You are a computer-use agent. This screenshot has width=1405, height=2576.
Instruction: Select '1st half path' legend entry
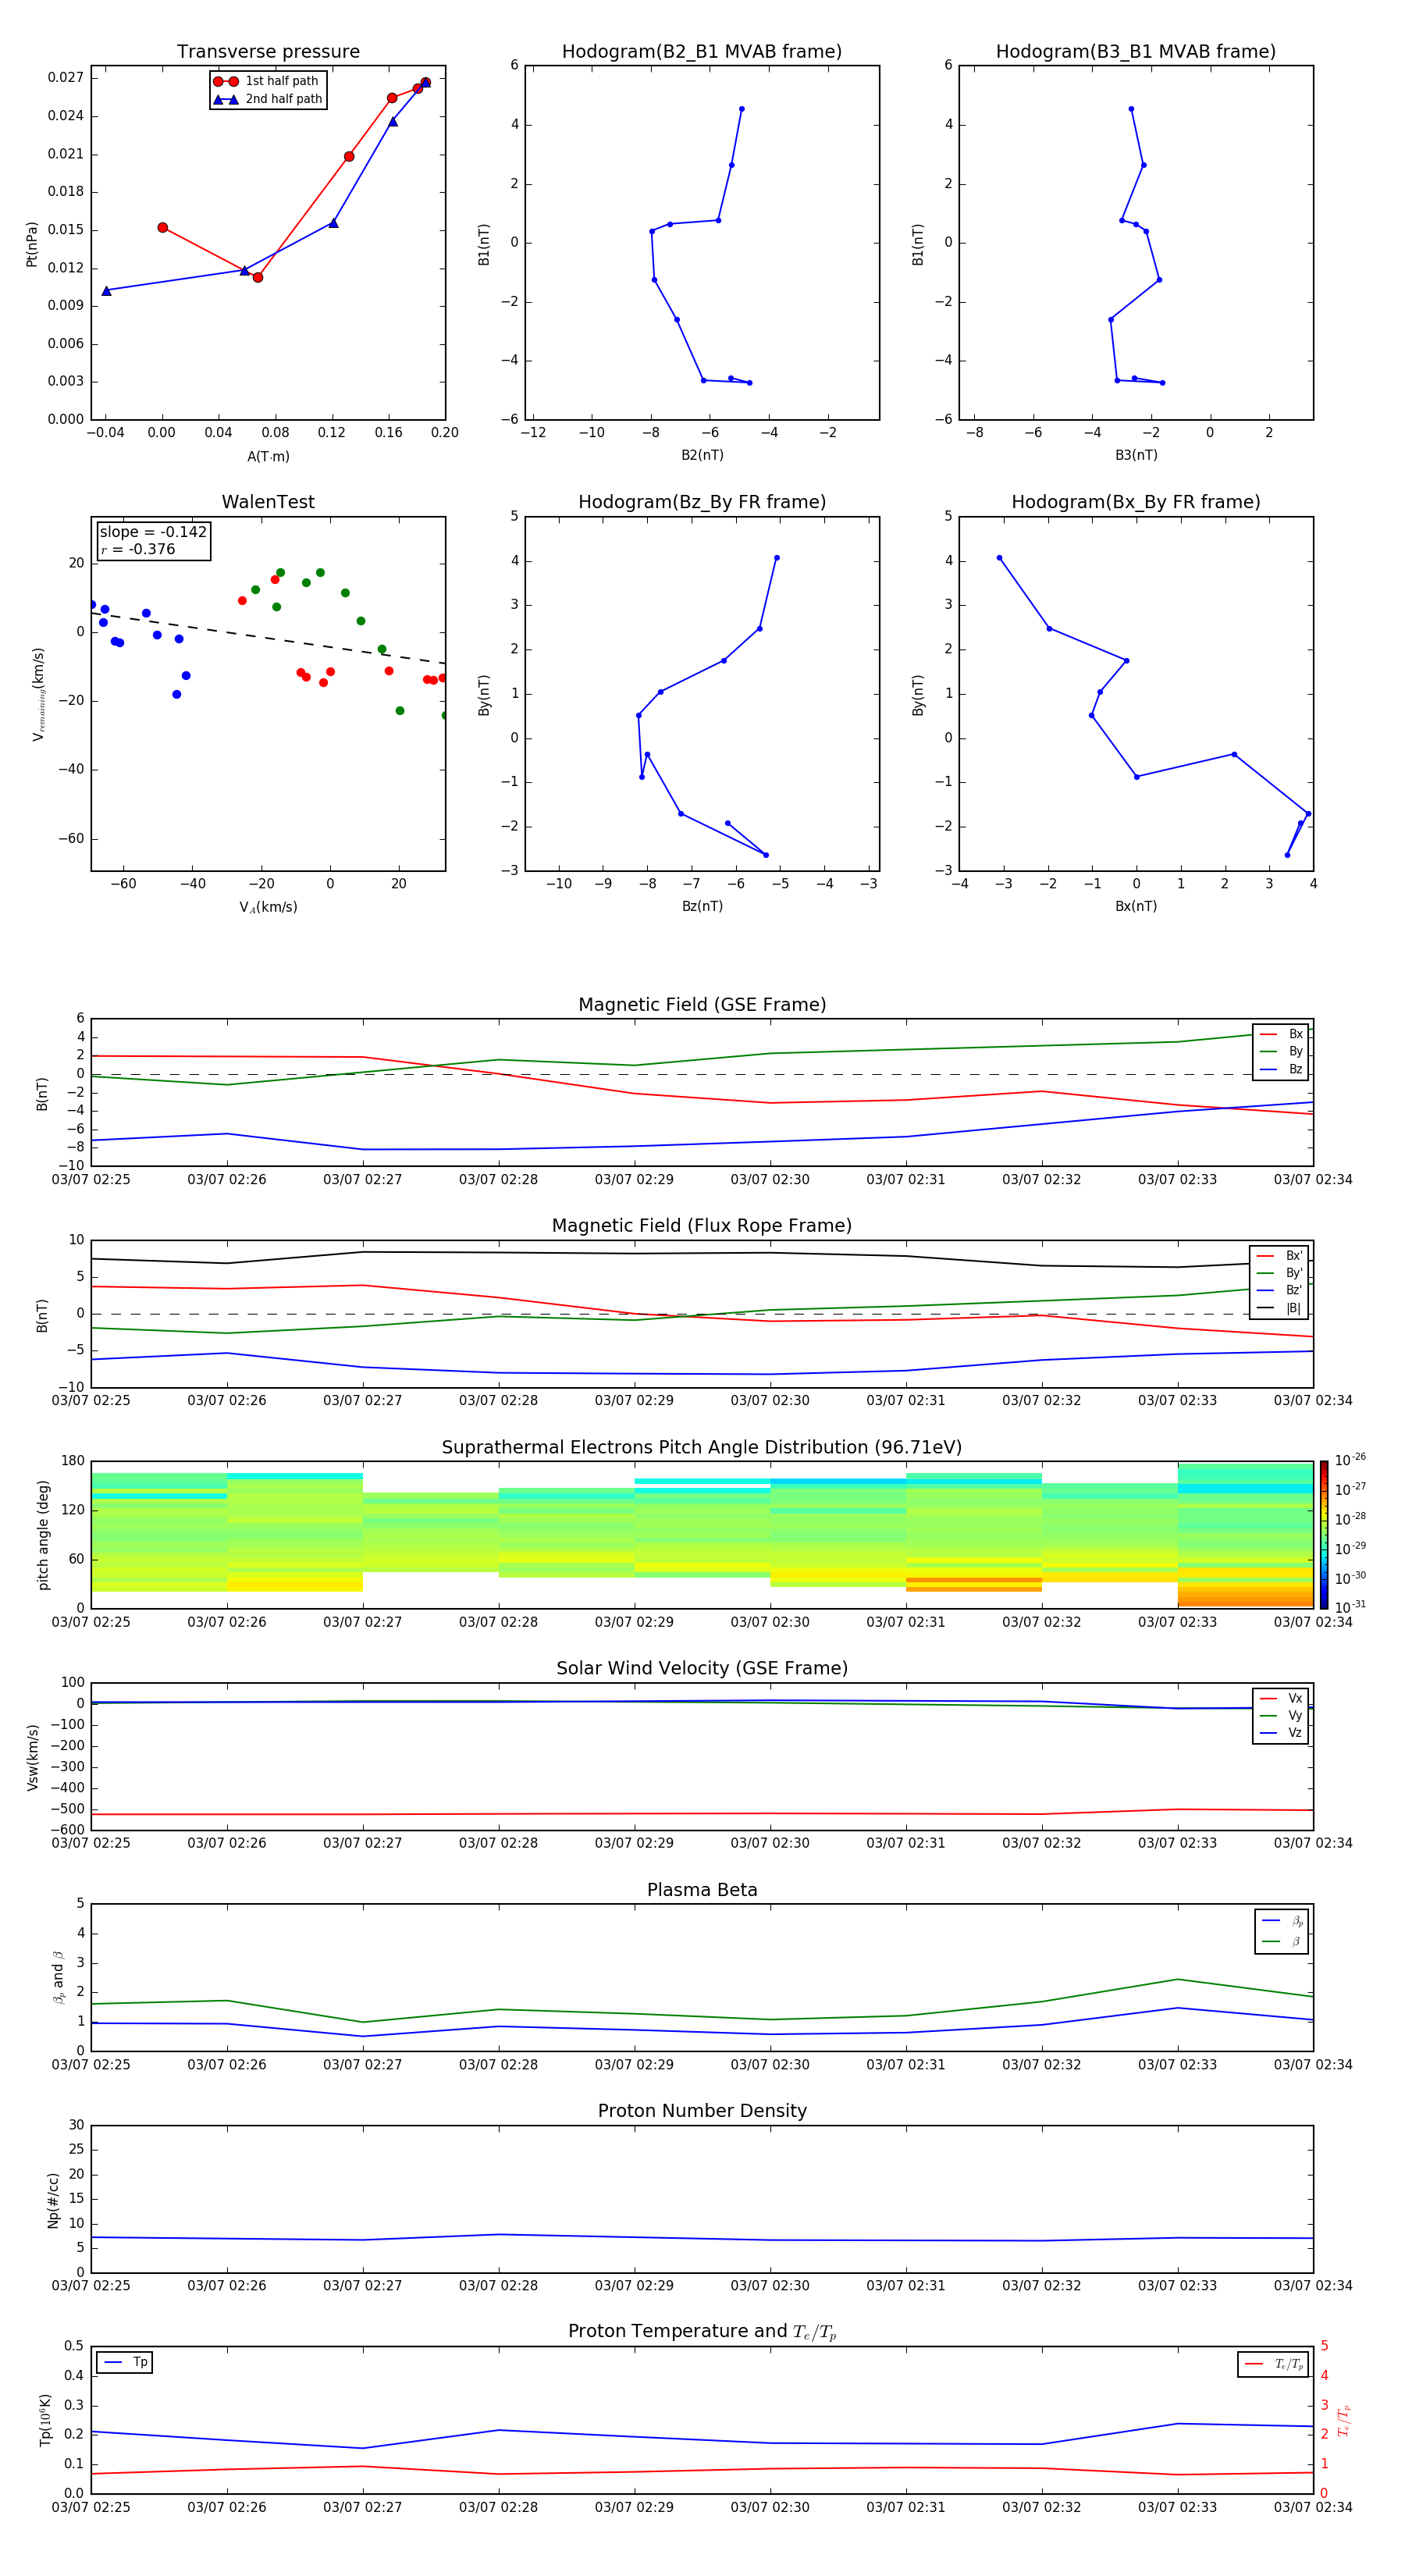[267, 81]
